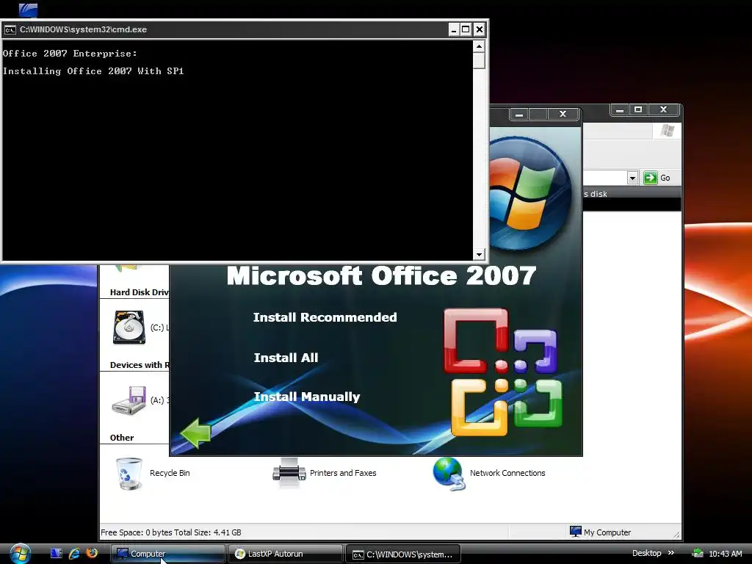Click the Other group header
This screenshot has height=564, width=752.
(x=122, y=438)
